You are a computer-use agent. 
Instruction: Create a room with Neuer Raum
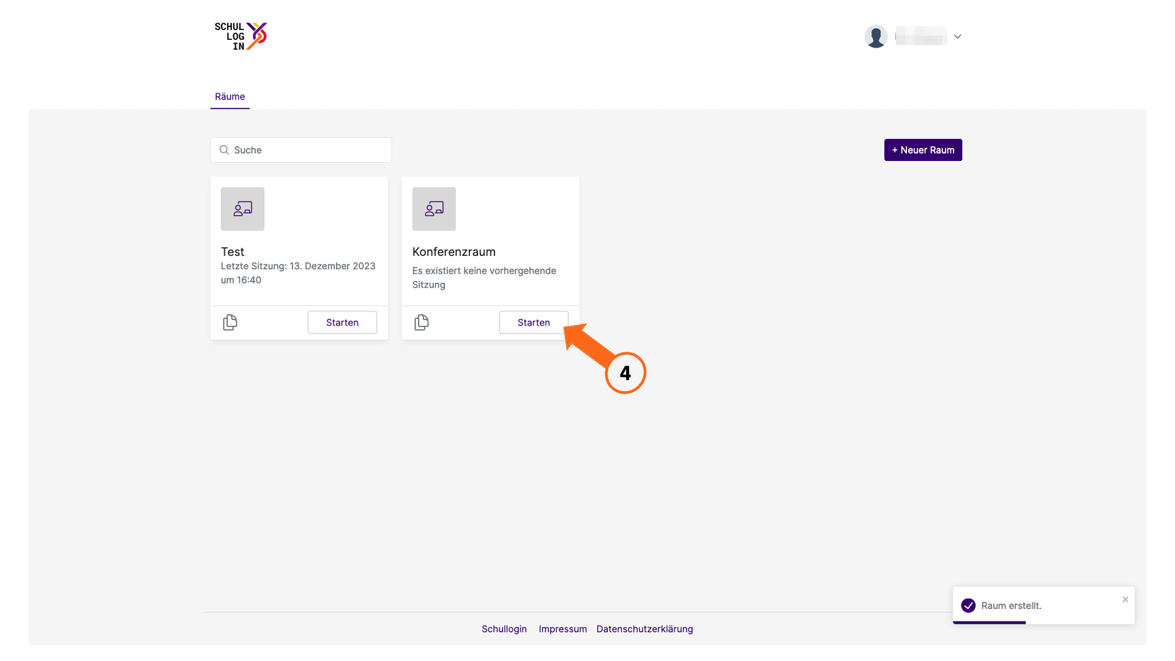pyautogui.click(x=923, y=150)
